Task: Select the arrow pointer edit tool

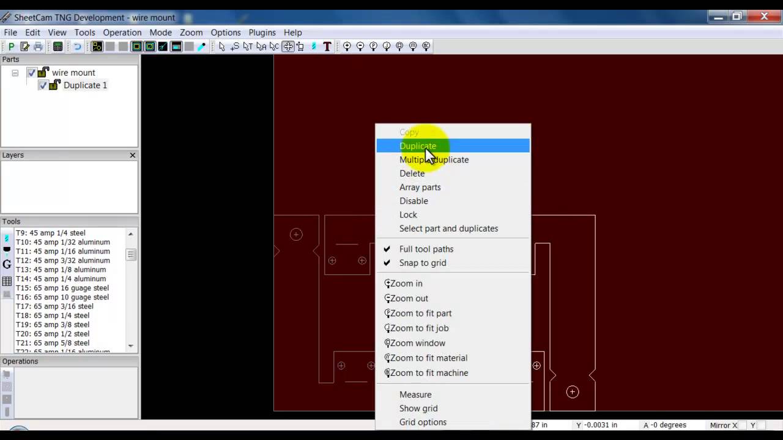Action: click(x=221, y=46)
